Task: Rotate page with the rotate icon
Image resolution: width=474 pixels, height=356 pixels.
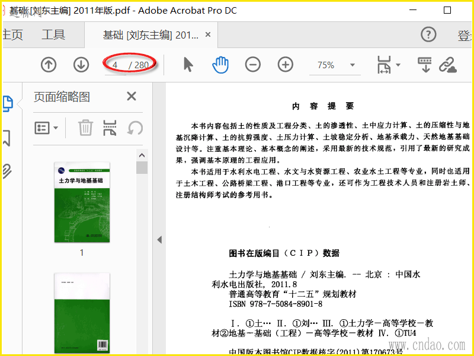Action: point(135,128)
